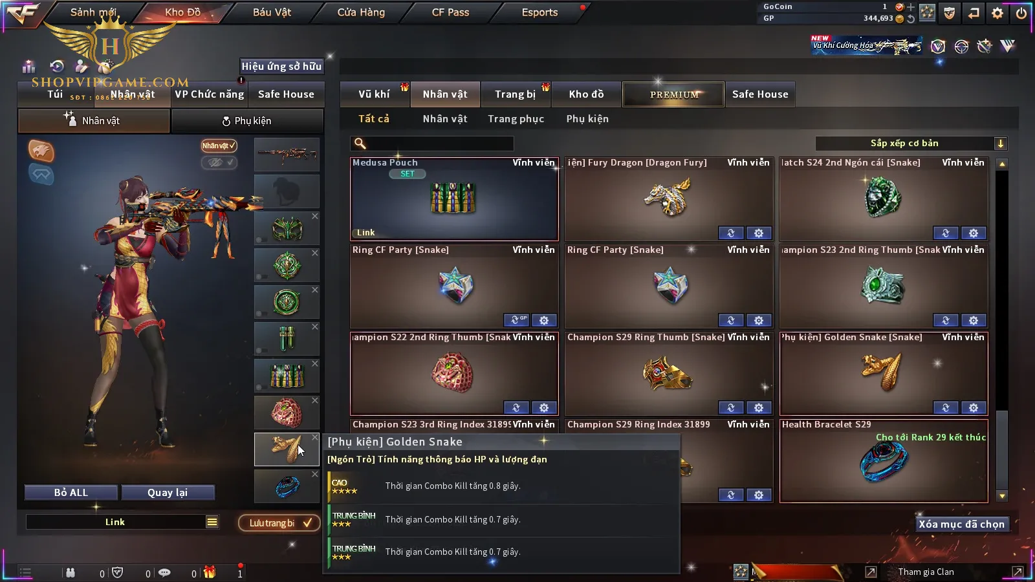Click the Vũ Khí Cường Hóa banner

(x=866, y=45)
